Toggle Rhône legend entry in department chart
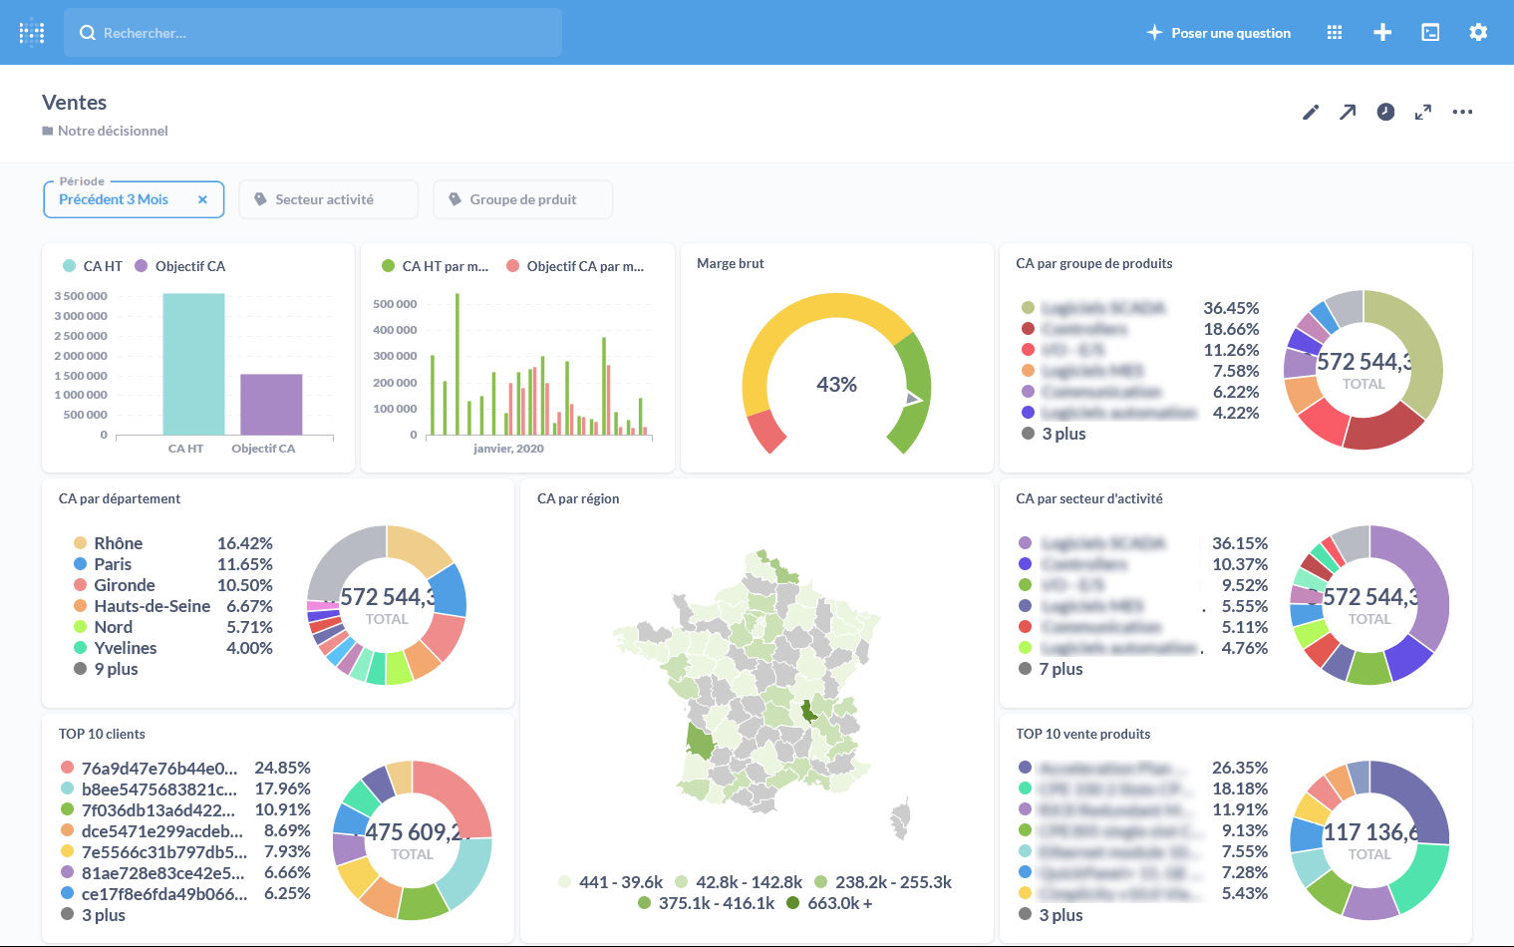Image resolution: width=1514 pixels, height=947 pixels. [x=118, y=543]
